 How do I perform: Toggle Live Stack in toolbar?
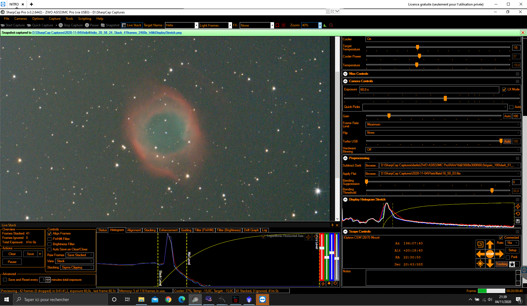pos(132,25)
